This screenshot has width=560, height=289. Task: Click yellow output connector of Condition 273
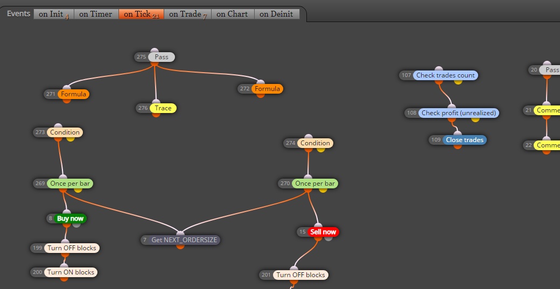[71, 138]
